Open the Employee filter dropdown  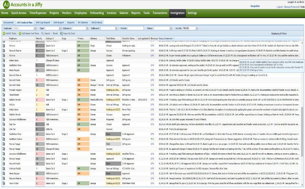tap(35, 28)
